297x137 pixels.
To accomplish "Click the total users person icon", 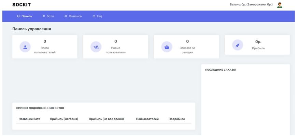I will pos(25,47).
